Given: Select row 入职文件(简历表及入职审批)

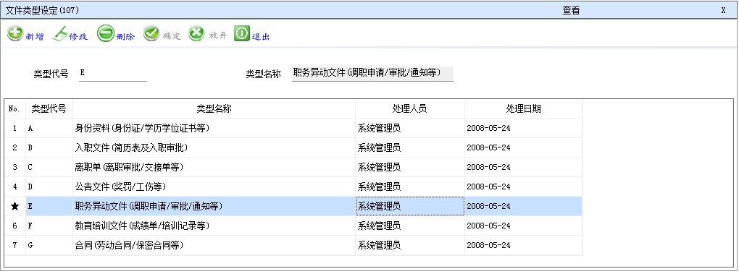Looking at the screenshot, I should [x=293, y=147].
